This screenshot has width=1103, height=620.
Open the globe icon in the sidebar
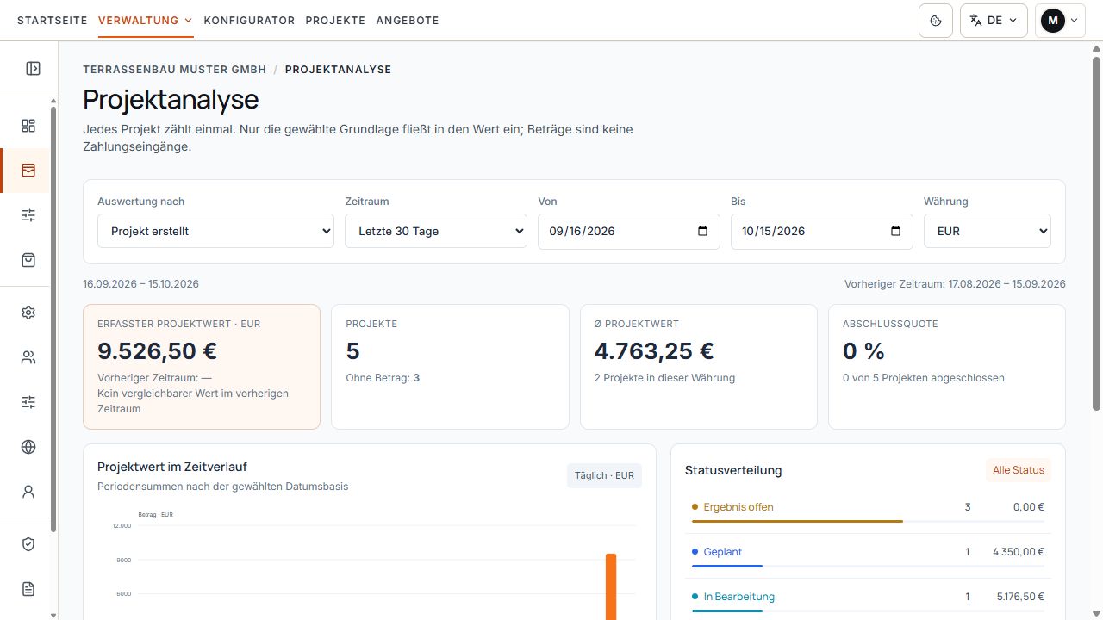point(28,447)
